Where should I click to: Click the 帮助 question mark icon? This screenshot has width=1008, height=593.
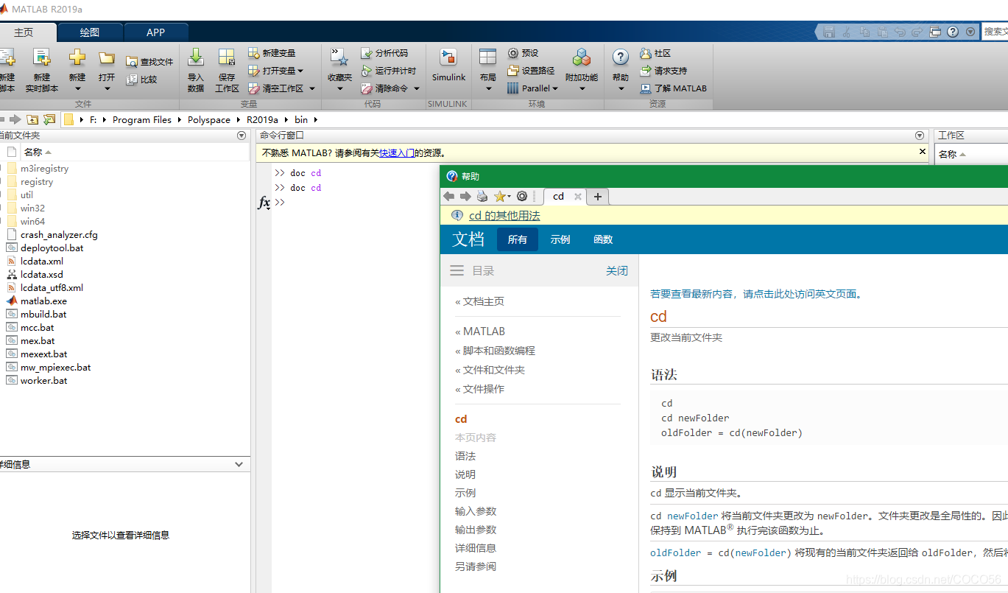click(x=621, y=57)
